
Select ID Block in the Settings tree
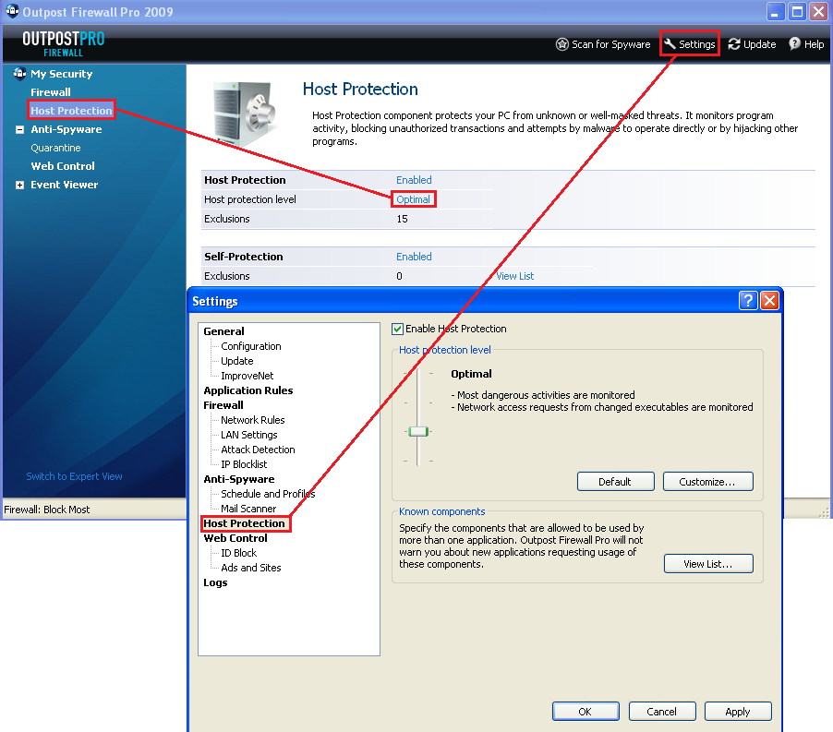[x=238, y=553]
